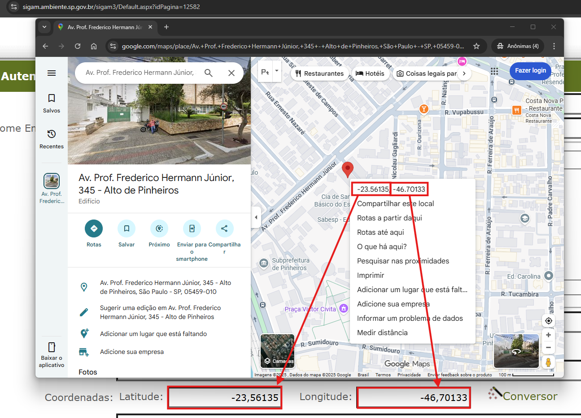Select 'Medir distância' from context menu
This screenshot has width=581, height=418.
[x=382, y=332]
